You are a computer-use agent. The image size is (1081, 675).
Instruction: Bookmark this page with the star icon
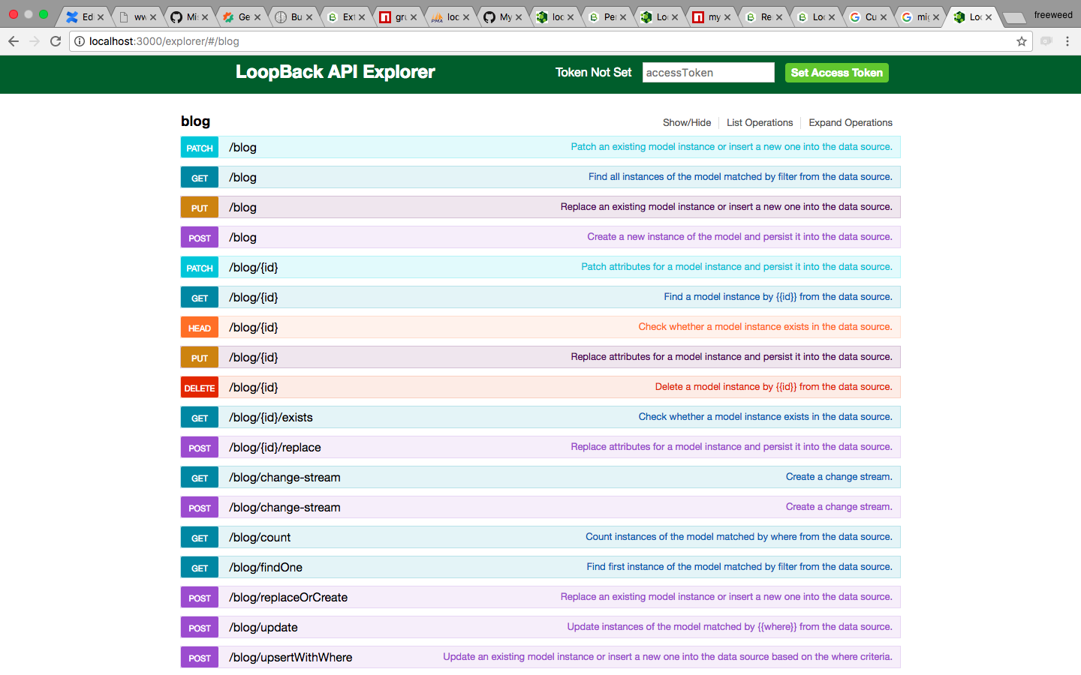click(x=1022, y=41)
